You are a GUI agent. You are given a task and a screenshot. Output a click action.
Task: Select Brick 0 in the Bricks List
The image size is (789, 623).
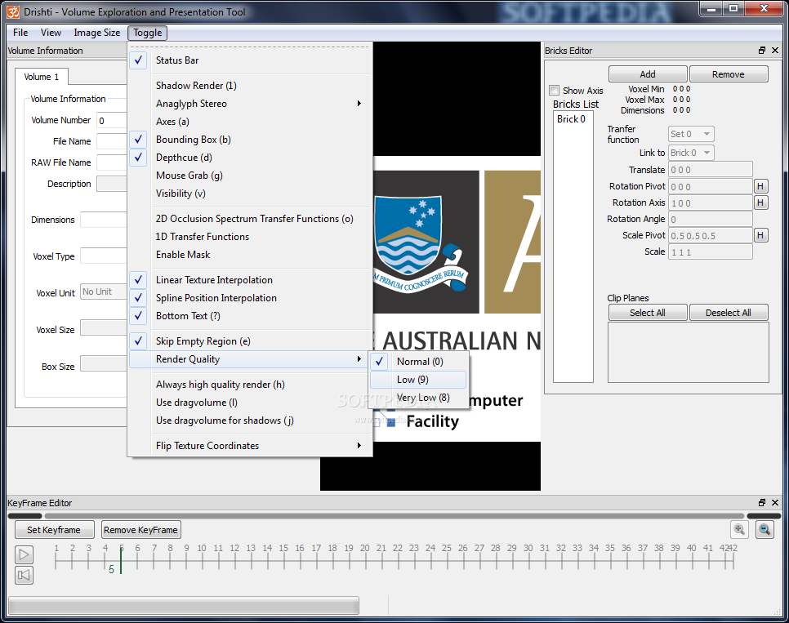pyautogui.click(x=571, y=119)
